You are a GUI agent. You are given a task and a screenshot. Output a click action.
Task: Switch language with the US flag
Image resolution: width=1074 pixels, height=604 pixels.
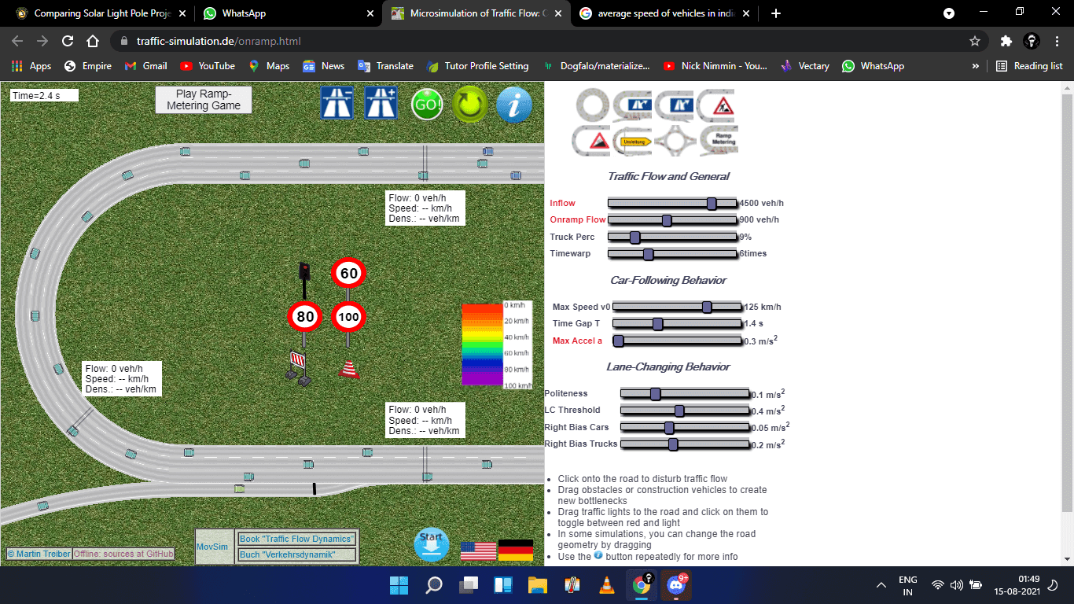[x=479, y=551]
